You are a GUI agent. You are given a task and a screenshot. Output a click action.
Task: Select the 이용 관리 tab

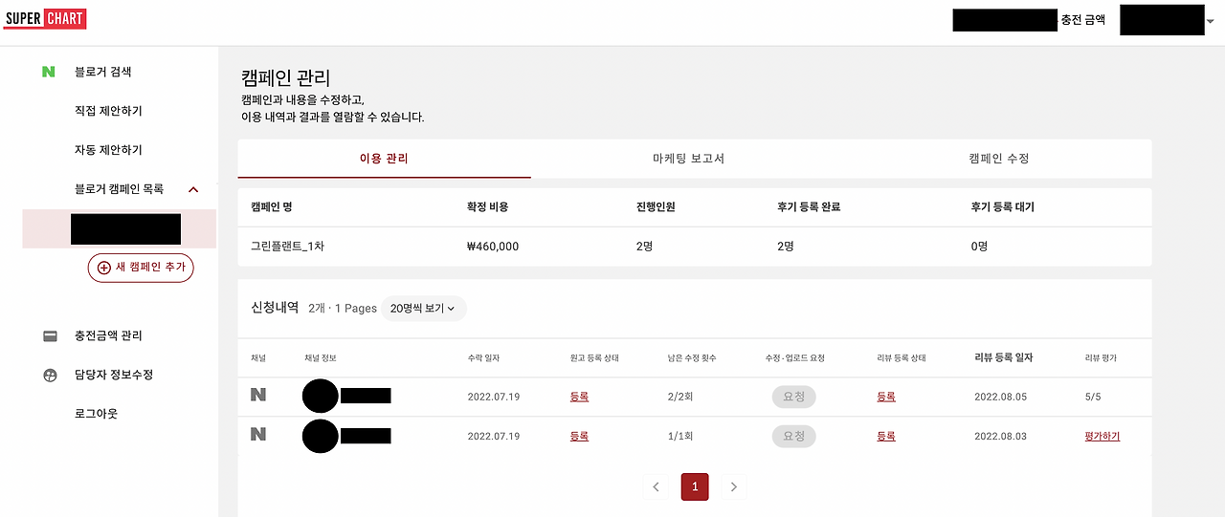384,159
